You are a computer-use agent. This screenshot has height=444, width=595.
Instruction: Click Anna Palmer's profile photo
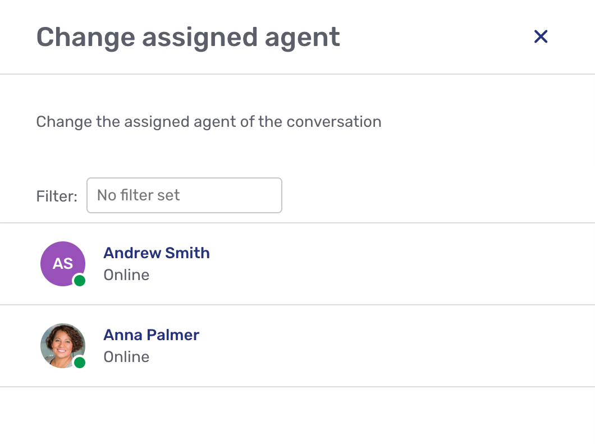tap(62, 346)
